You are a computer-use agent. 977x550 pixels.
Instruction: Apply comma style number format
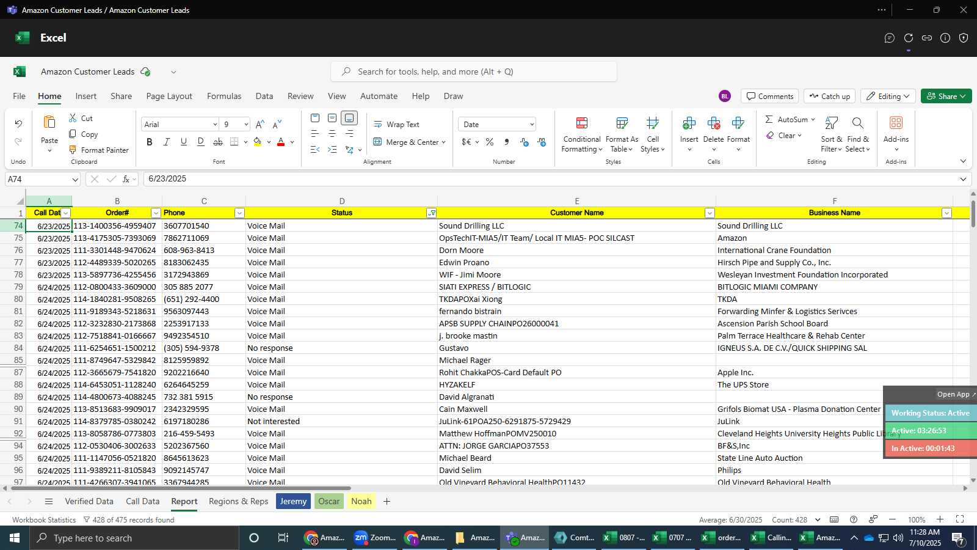507,142
